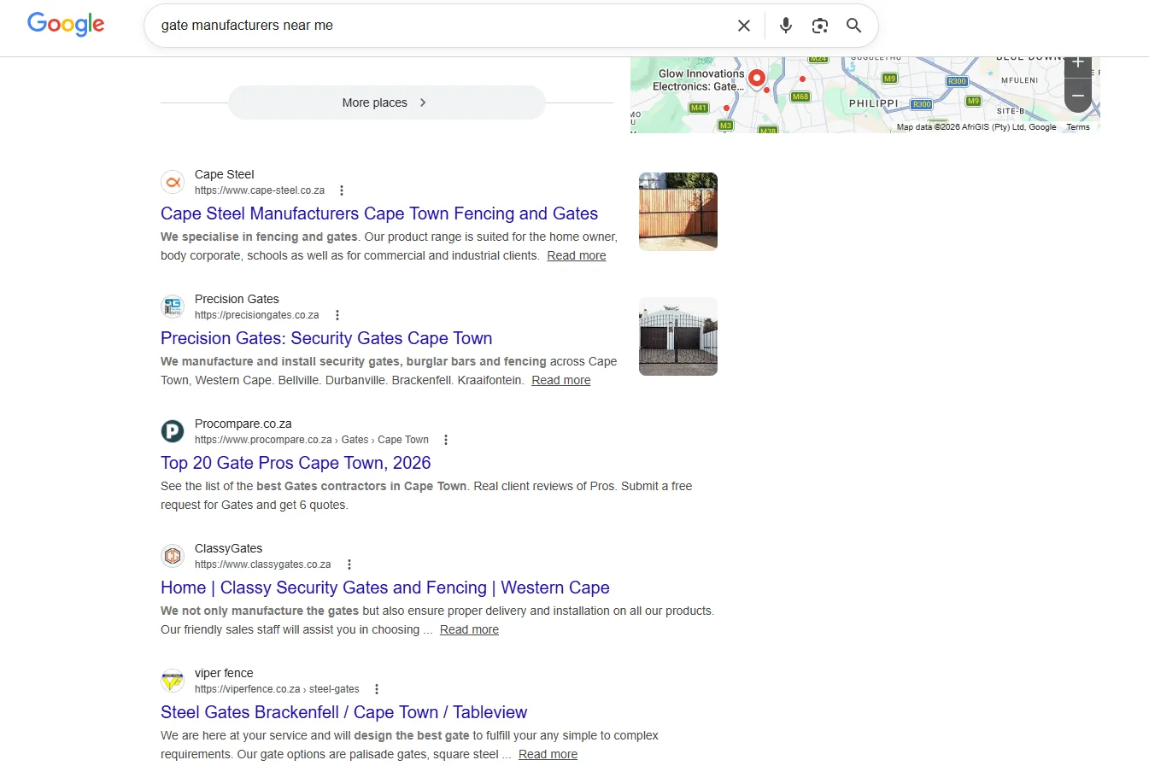The height and width of the screenshot is (766, 1149).
Task: Click the viperfence.co.za steel-gates URL
Action: [277, 689]
